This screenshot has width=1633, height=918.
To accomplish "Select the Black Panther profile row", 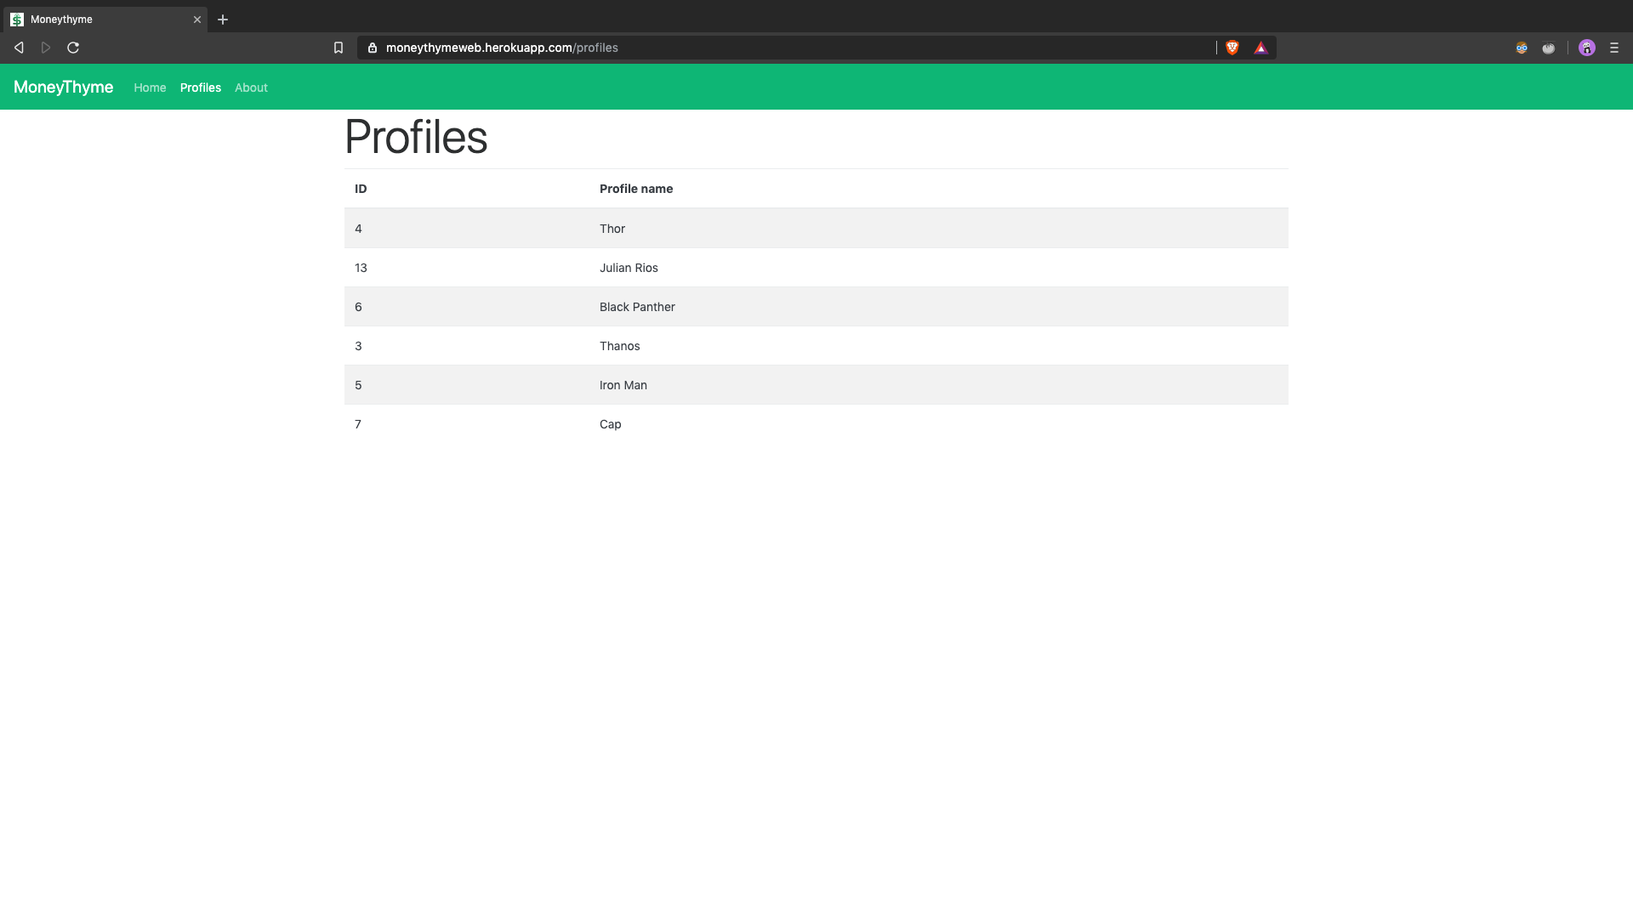I will [x=637, y=307].
